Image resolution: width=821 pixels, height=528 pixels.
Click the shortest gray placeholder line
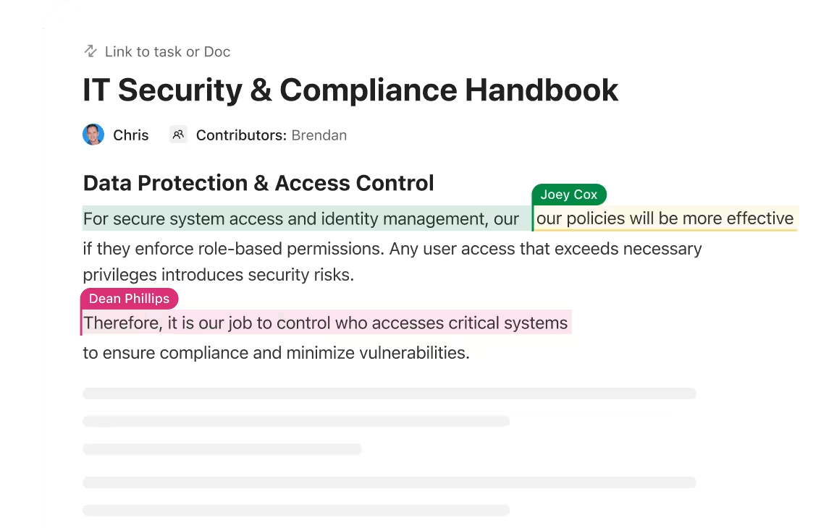tap(222, 448)
